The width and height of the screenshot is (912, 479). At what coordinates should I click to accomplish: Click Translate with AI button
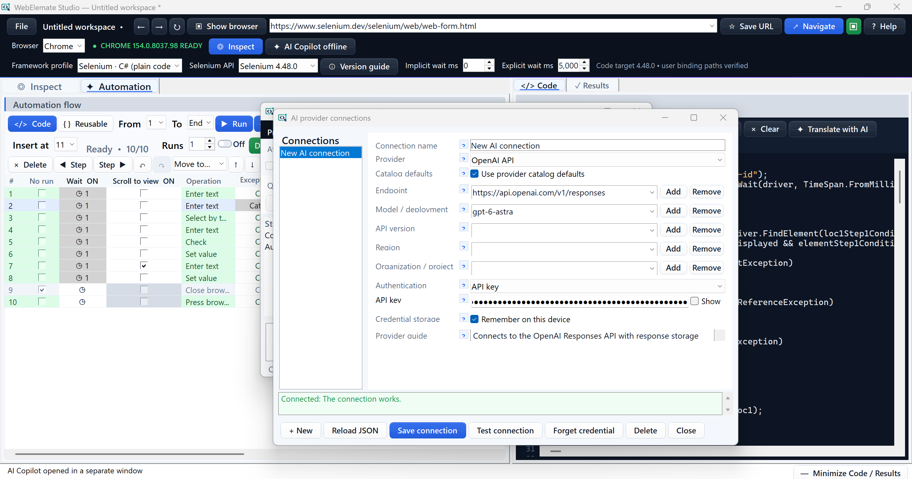coord(833,129)
